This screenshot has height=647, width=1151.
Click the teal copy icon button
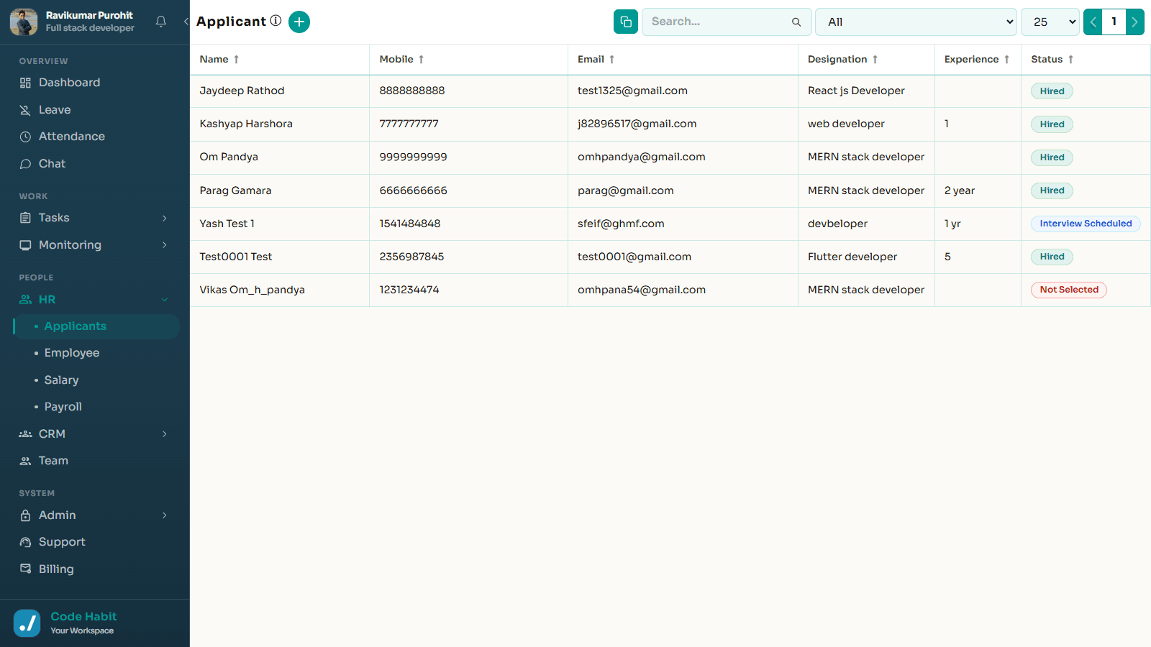[x=626, y=22]
